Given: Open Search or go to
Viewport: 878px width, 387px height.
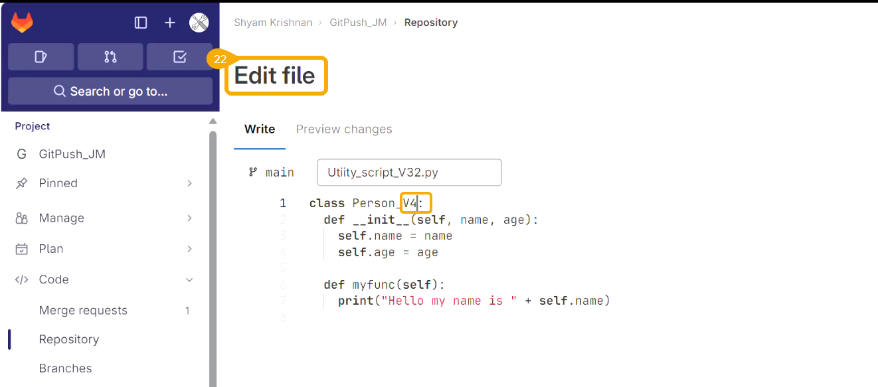Looking at the screenshot, I should (110, 91).
